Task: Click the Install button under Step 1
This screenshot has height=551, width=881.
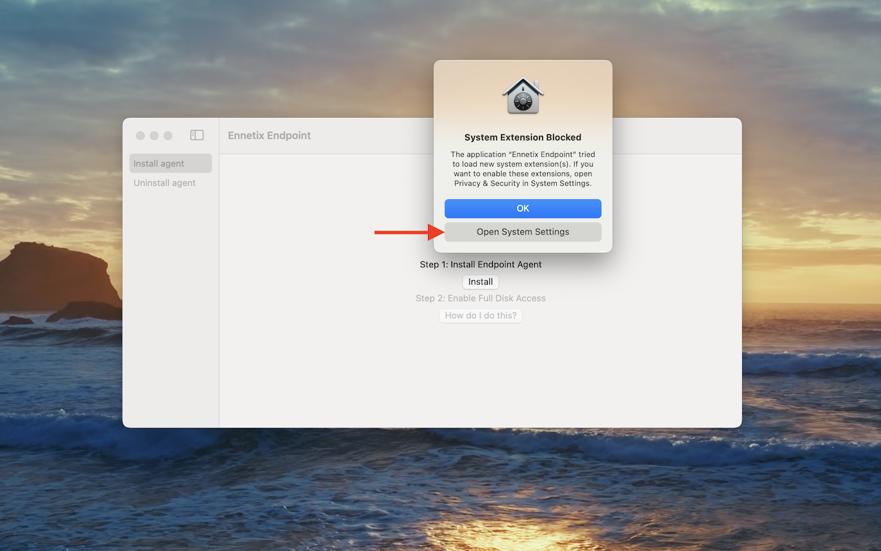Action: [x=480, y=282]
